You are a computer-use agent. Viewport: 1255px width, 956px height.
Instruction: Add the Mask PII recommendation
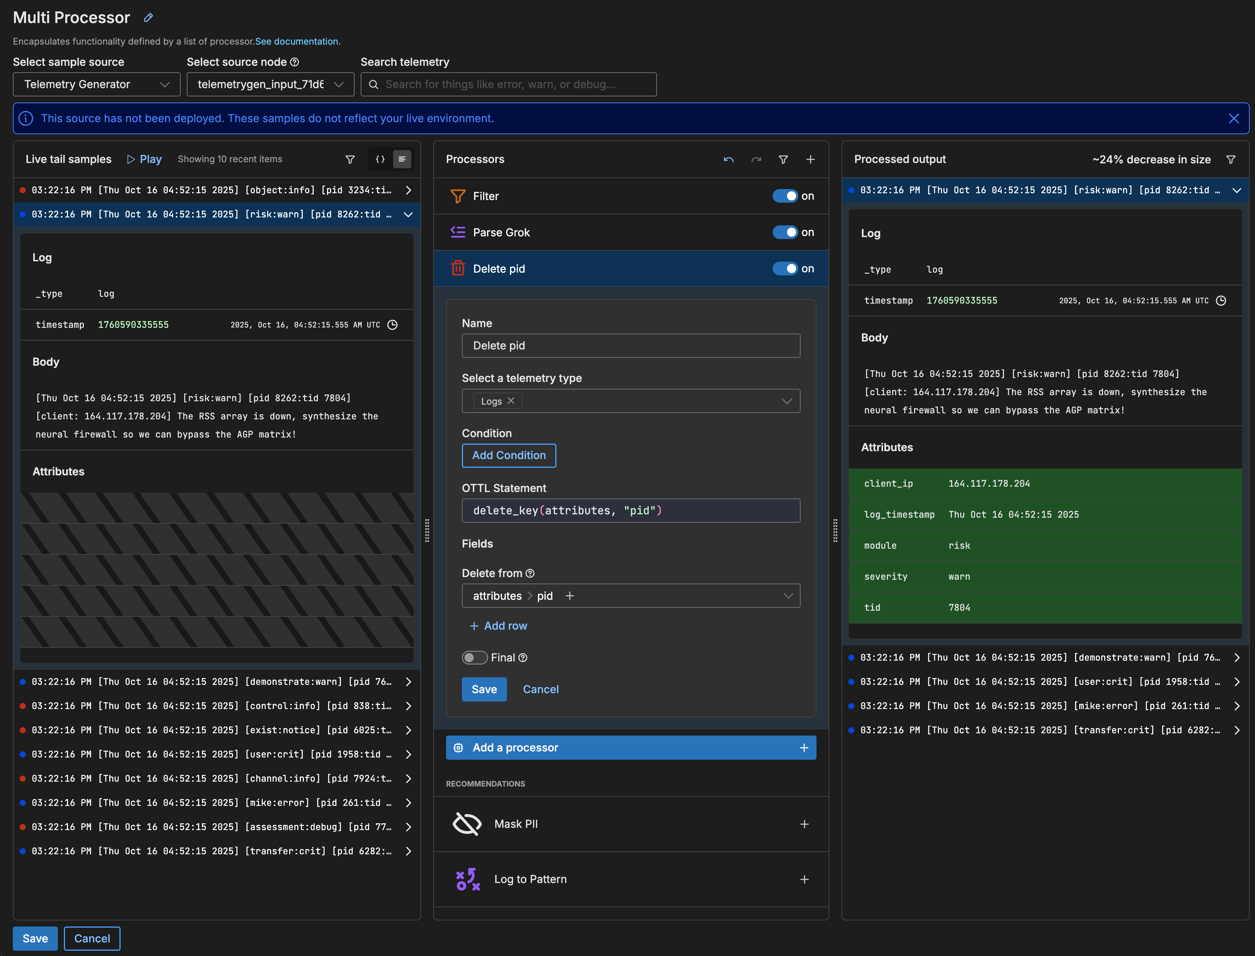[x=804, y=824]
